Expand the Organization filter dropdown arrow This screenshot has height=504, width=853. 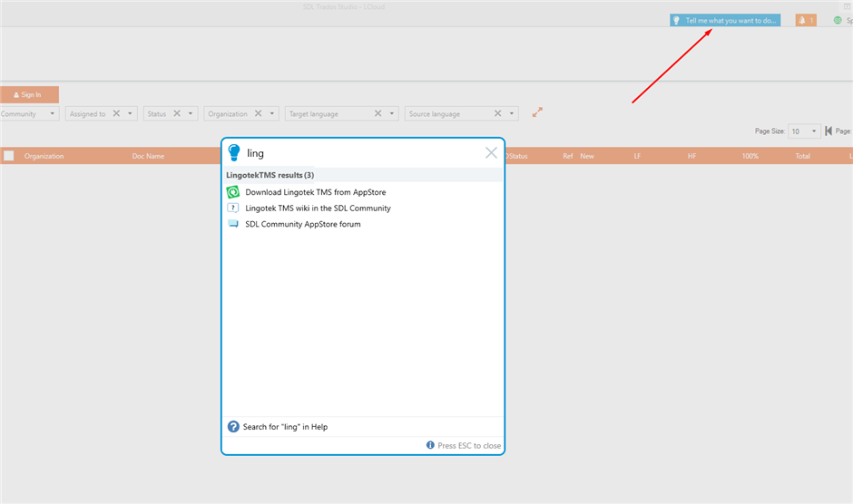tap(272, 113)
